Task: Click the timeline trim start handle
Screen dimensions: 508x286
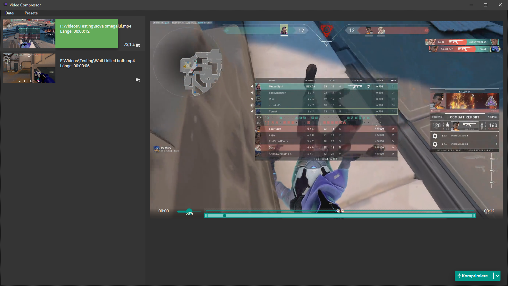Action: click(x=206, y=216)
